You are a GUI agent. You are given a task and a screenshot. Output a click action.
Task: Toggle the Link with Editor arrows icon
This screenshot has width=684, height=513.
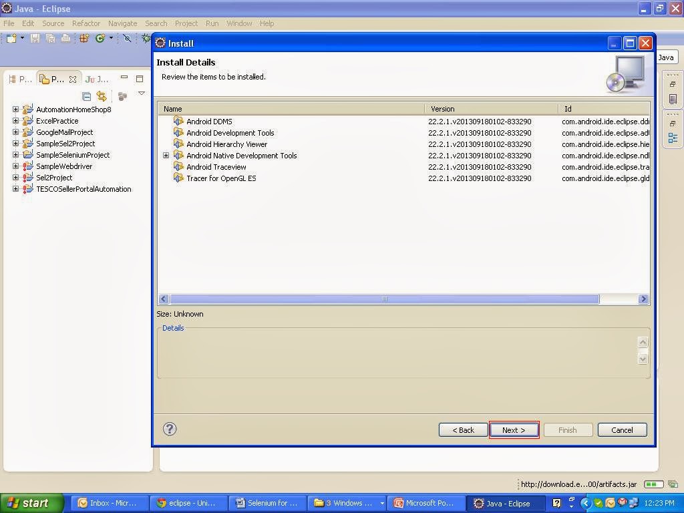(102, 96)
